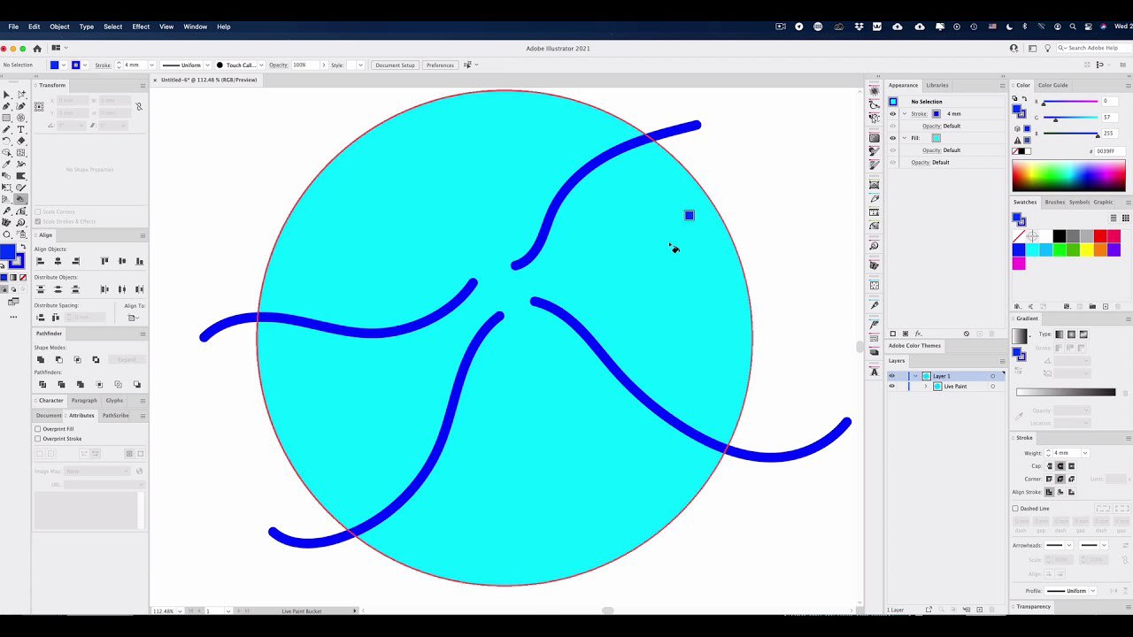This screenshot has height=637, width=1133.
Task: Expand the Live Paint sublayer
Action: [926, 387]
